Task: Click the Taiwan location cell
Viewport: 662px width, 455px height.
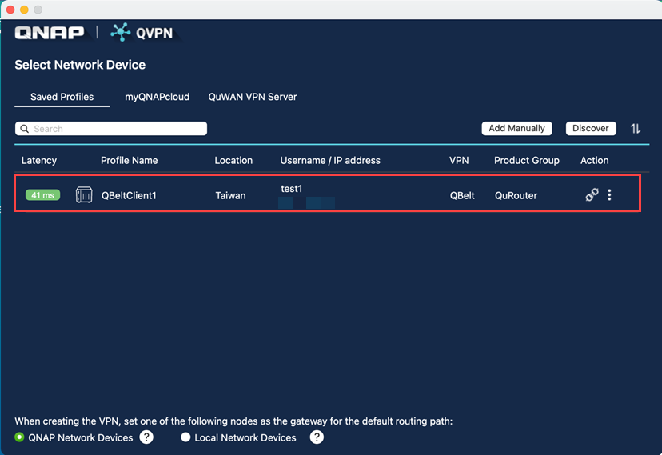Action: (x=230, y=195)
